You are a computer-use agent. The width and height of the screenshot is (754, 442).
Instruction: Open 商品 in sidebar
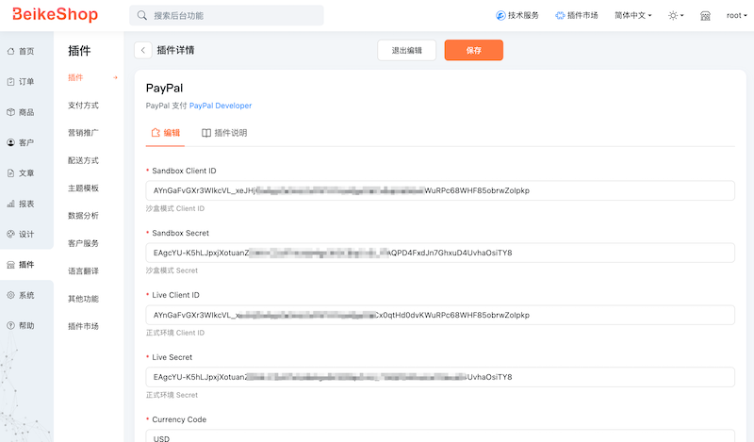click(21, 112)
